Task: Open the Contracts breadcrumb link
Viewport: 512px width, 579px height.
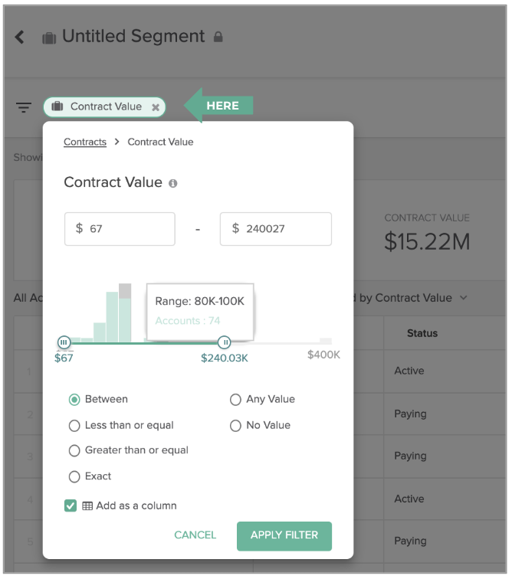Action: click(x=85, y=142)
